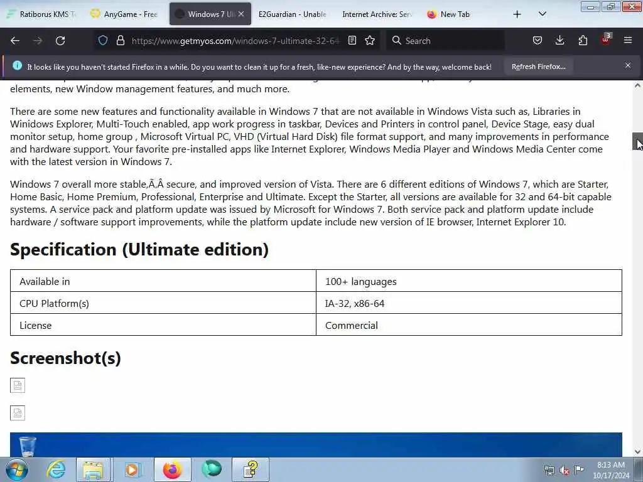Click the page scrollbar thumb
Image resolution: width=643 pixels, height=482 pixels.
(637, 141)
